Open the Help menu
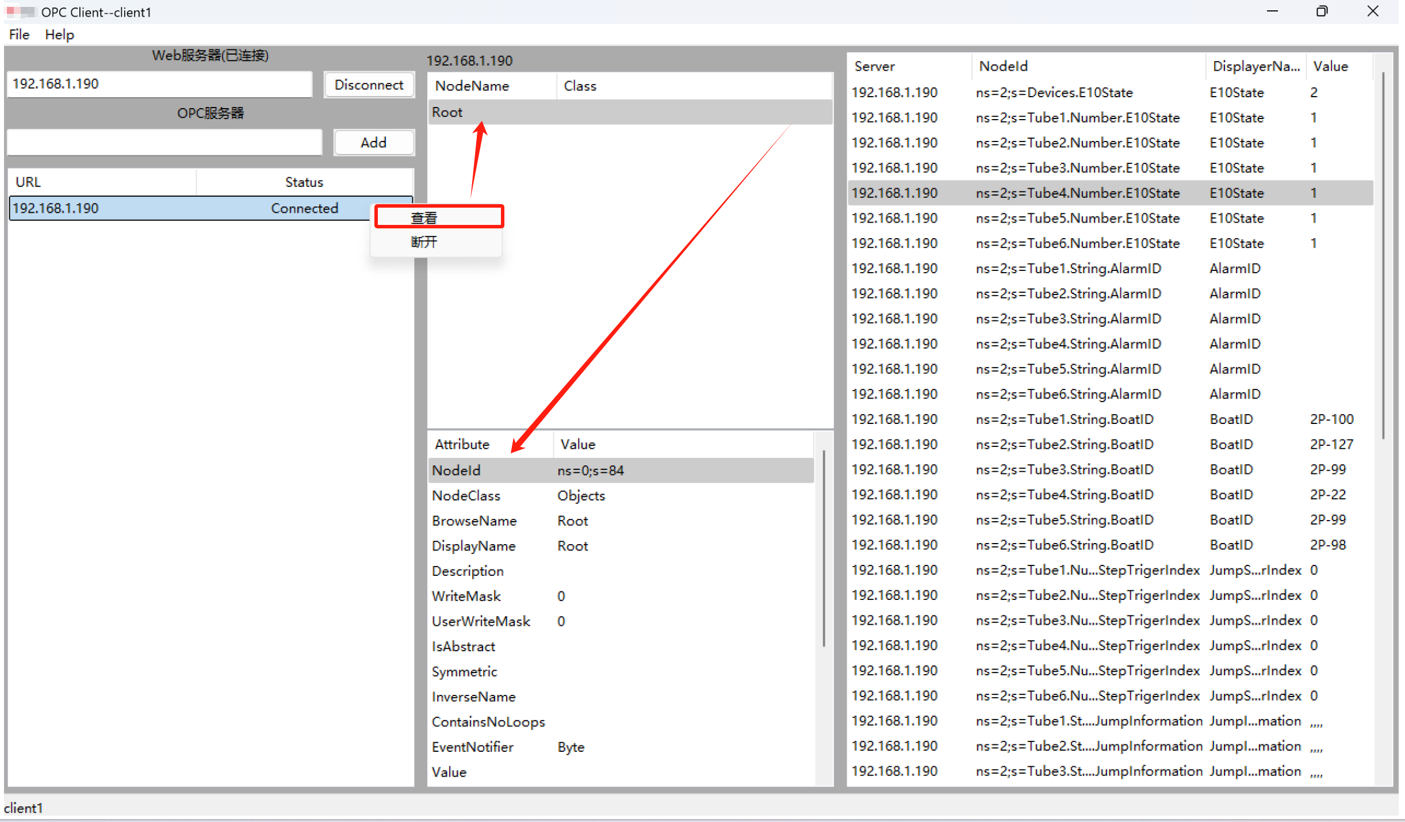This screenshot has width=1405, height=822. 59,35
